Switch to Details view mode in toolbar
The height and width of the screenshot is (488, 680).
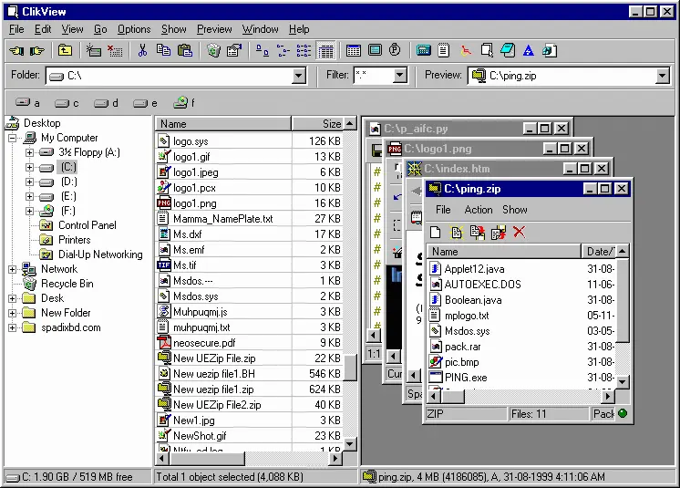pos(326,51)
